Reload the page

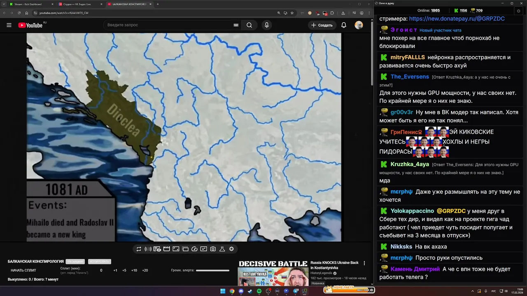(19, 13)
